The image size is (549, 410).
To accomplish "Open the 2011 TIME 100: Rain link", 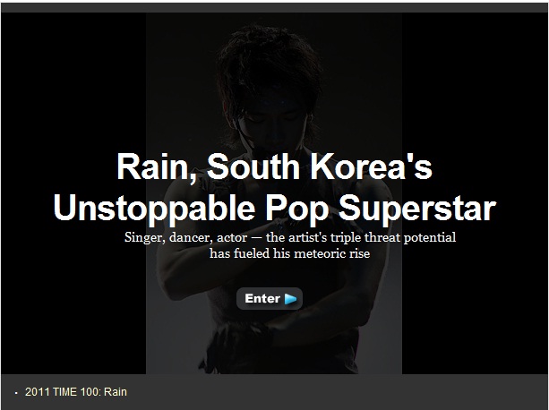I will [x=75, y=392].
